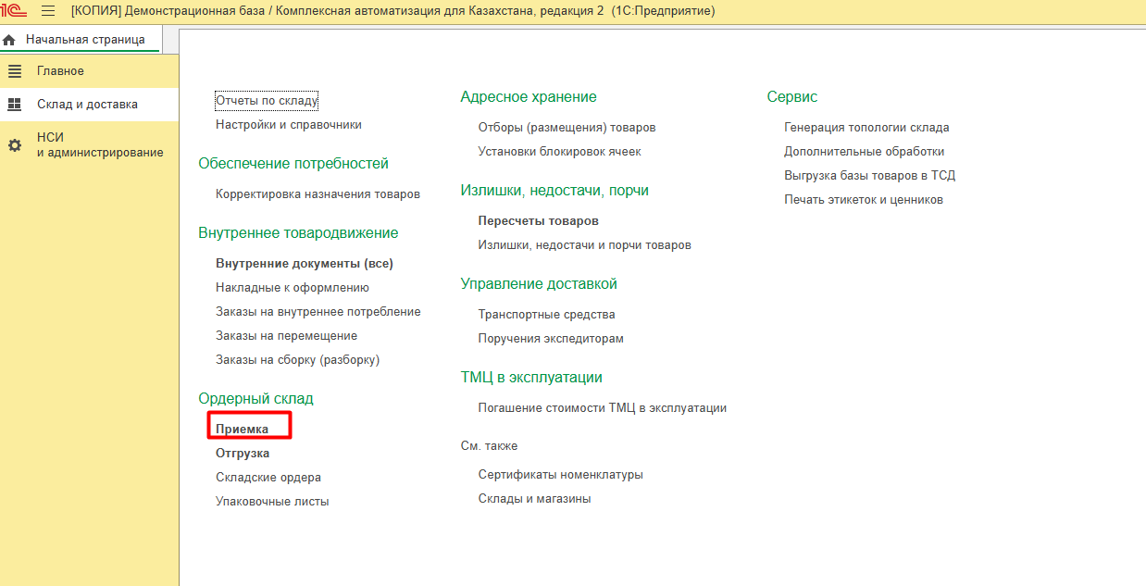
Task: Open Погашение стоимости ТМЦ в эксплуатации
Action: (602, 408)
